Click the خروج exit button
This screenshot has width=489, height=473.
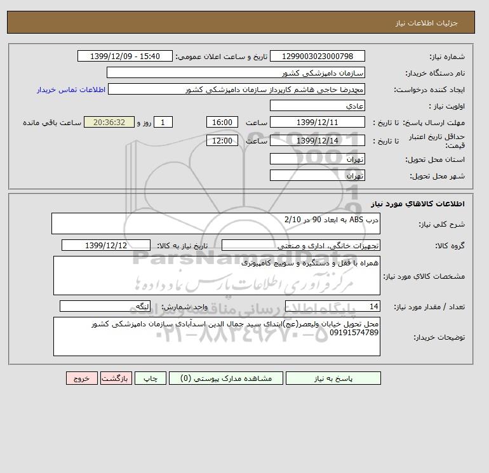(82, 378)
